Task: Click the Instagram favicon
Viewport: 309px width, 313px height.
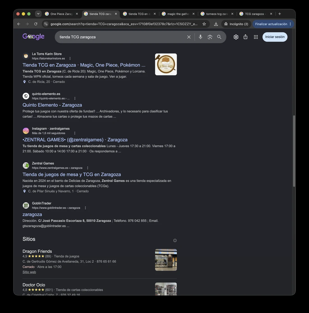Action: point(26,131)
